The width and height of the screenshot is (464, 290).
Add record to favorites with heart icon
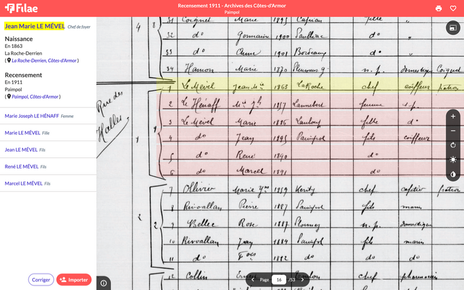453,8
